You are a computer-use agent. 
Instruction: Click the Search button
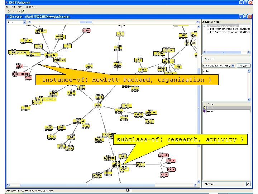[244, 66]
